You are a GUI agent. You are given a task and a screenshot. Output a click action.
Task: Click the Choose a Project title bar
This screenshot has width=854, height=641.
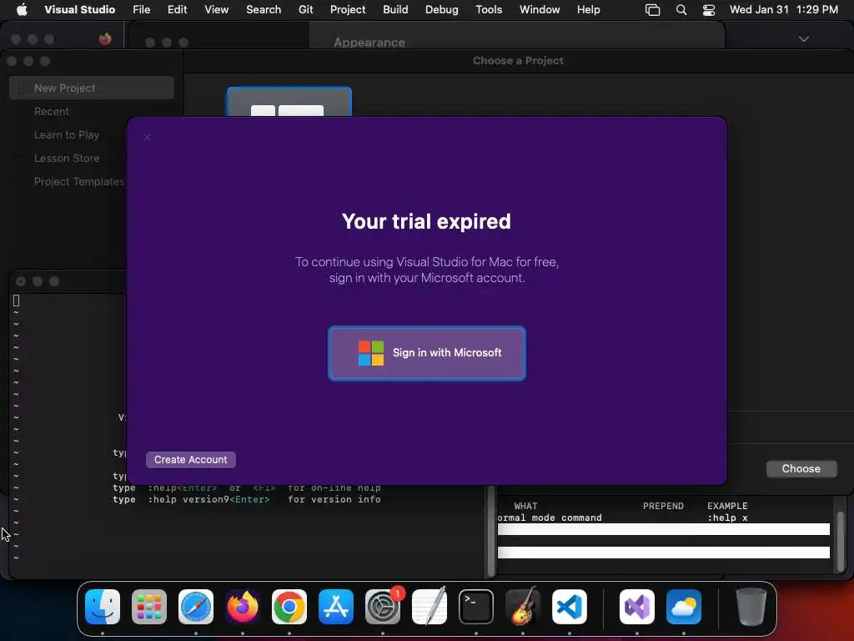pos(518,60)
